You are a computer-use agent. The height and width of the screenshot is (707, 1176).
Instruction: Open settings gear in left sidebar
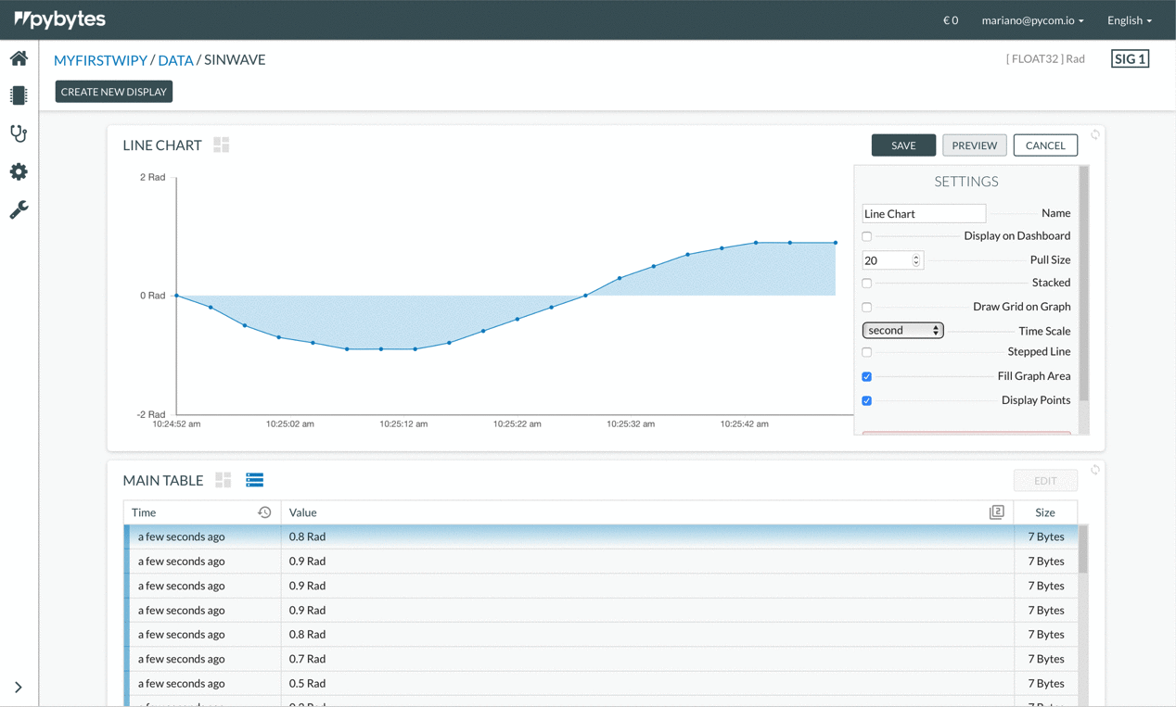pos(19,171)
